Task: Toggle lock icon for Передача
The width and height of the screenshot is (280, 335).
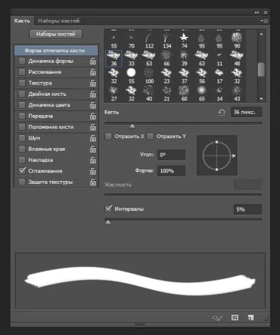Action: (x=93, y=116)
